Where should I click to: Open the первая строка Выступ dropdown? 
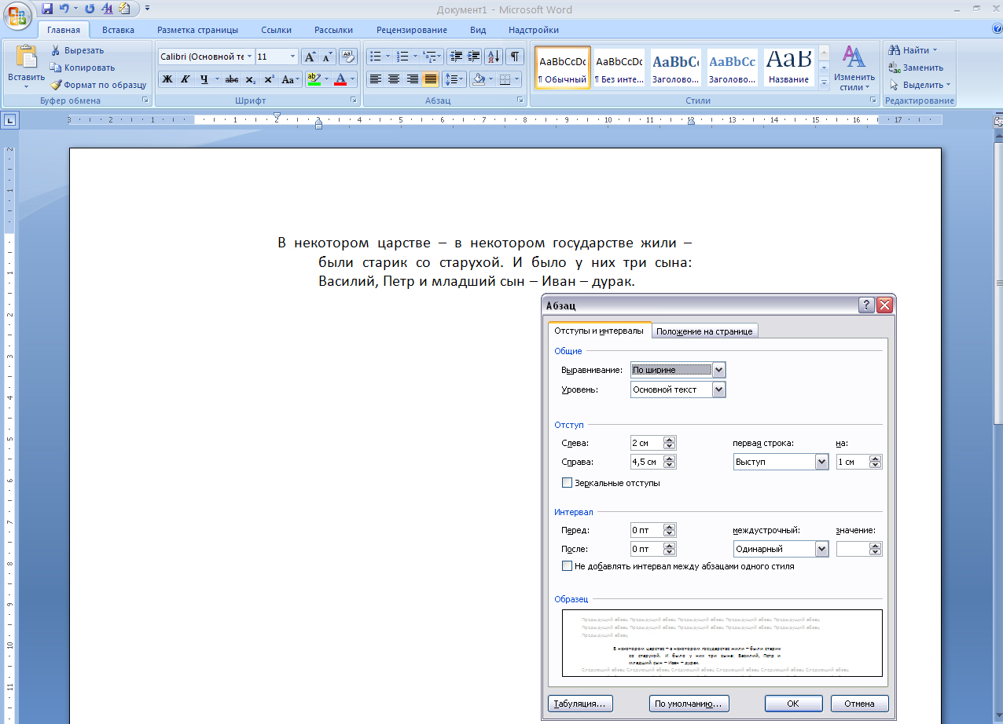pyautogui.click(x=822, y=462)
